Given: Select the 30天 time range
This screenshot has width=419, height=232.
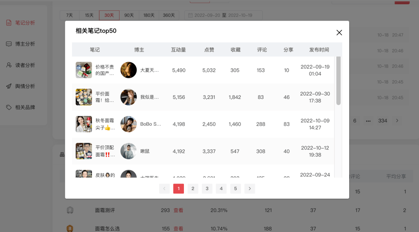Looking at the screenshot, I should (x=109, y=15).
